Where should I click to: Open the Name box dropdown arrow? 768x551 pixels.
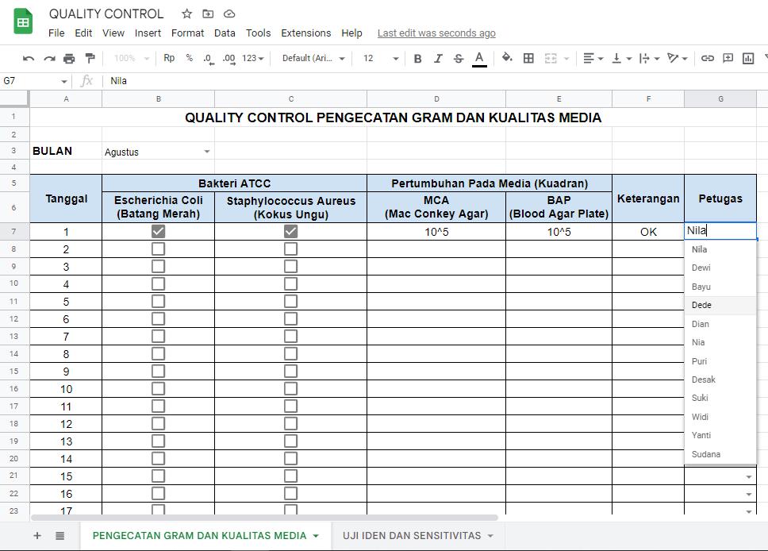tap(63, 81)
